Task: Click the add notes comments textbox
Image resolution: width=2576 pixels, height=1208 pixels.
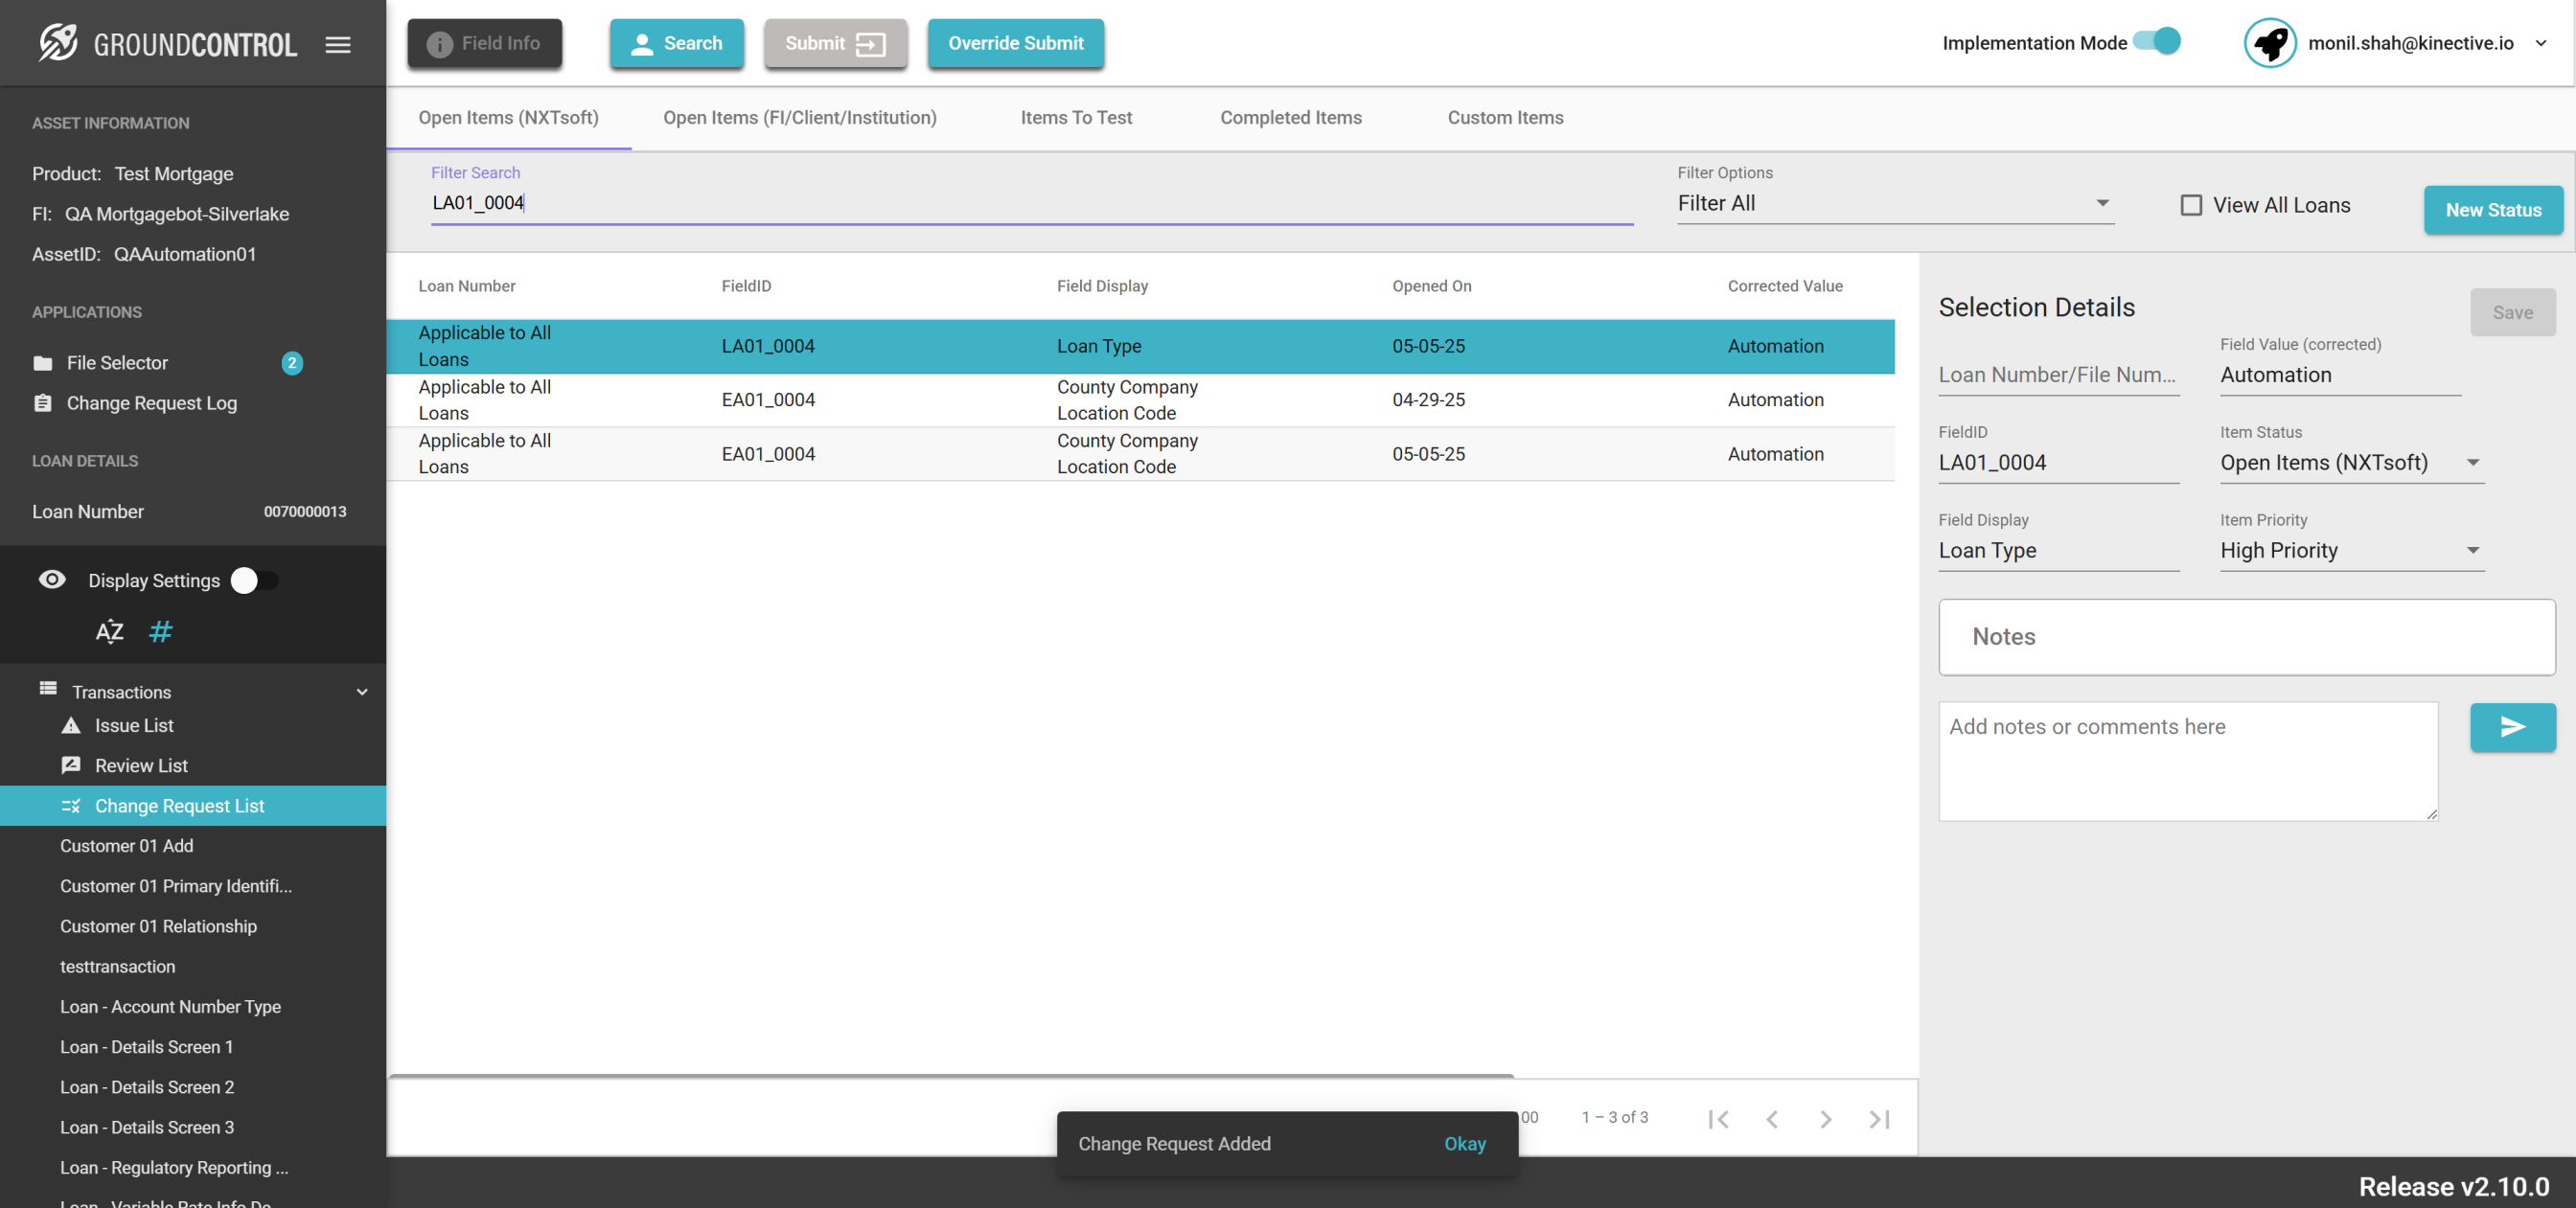Action: pyautogui.click(x=2187, y=760)
